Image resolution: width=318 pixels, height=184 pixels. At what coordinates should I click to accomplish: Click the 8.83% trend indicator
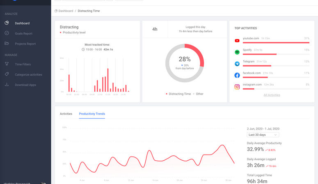(270, 150)
